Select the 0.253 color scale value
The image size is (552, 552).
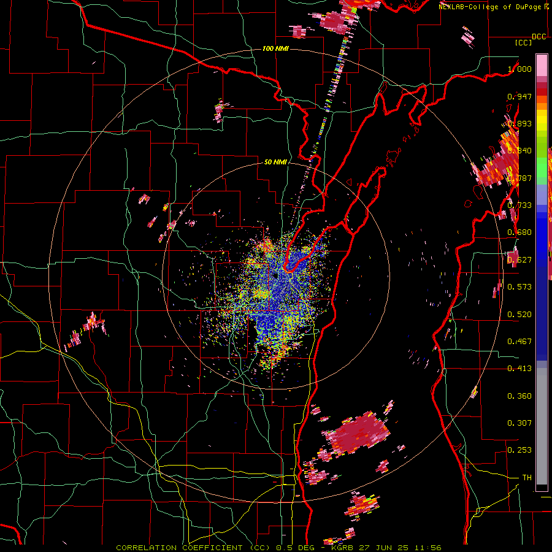click(519, 450)
